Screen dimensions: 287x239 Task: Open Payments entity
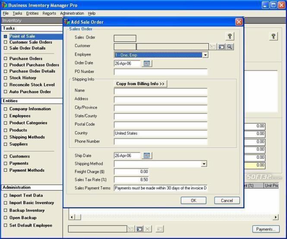tap(19, 163)
